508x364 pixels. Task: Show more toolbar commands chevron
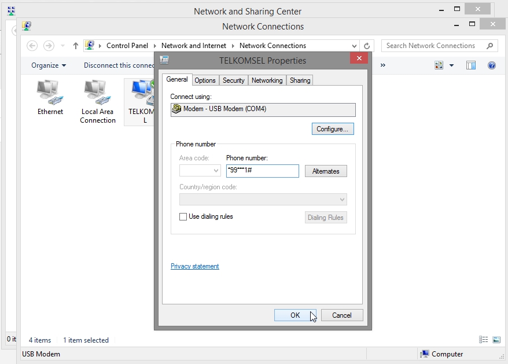(x=383, y=65)
